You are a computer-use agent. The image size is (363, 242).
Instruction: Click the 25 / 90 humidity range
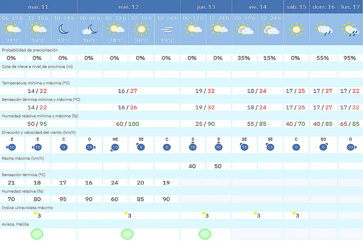[x=205, y=124]
